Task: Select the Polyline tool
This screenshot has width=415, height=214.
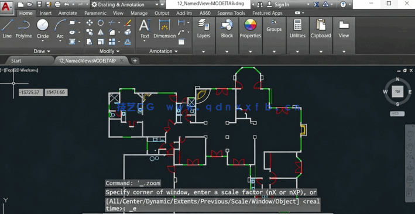Action: click(24, 29)
